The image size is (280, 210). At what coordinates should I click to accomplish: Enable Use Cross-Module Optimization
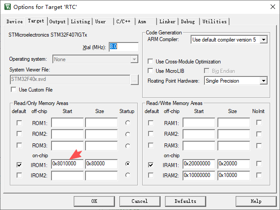150,62
